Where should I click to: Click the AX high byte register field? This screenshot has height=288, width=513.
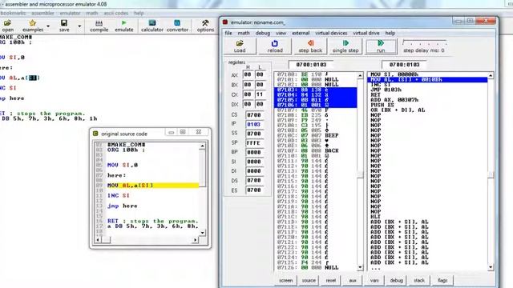(248, 74)
